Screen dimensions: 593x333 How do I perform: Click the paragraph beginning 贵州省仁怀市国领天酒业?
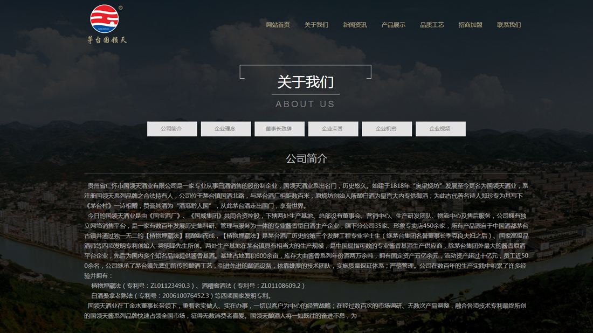pyautogui.click(x=306, y=196)
